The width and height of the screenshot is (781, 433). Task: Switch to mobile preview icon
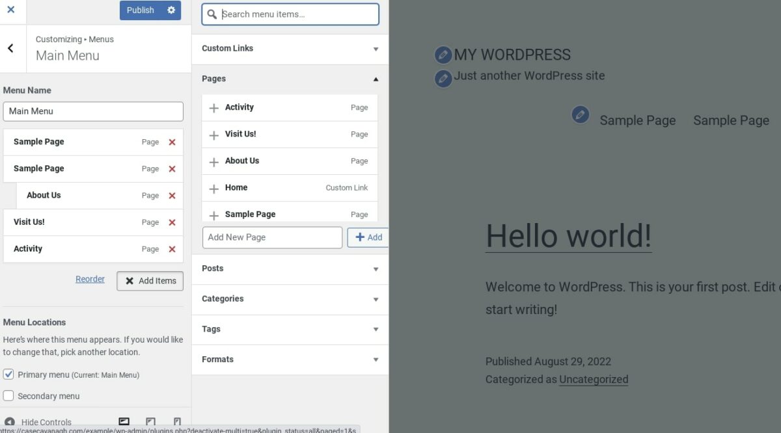coord(177,421)
